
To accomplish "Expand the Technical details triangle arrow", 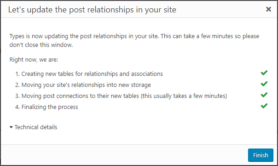I will tap(11, 127).
